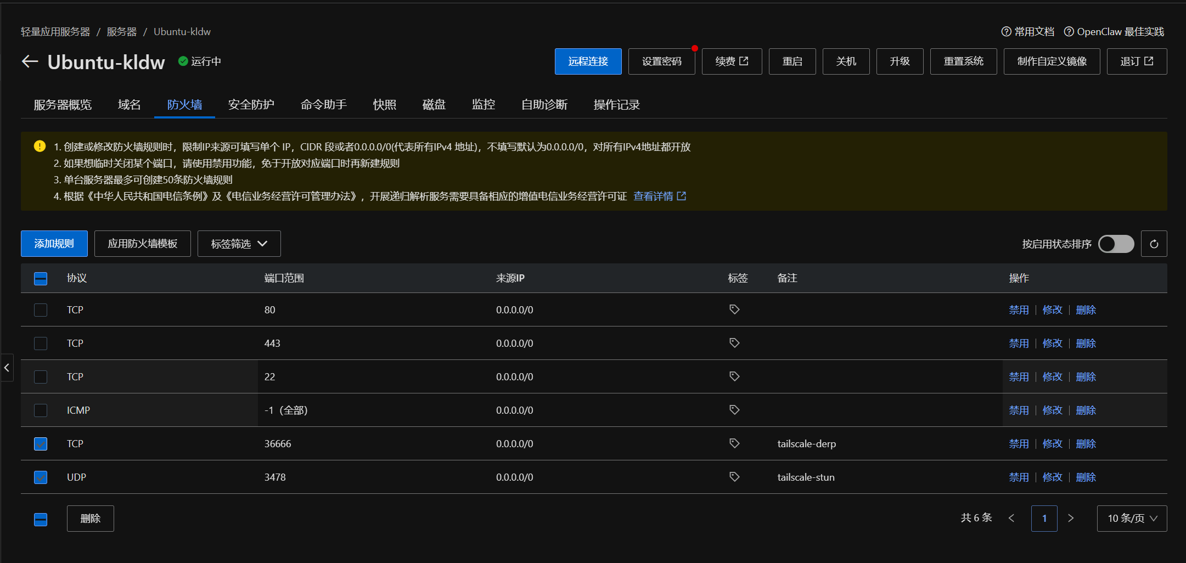
Task: Go to next page with right arrow
Action: pyautogui.click(x=1070, y=518)
